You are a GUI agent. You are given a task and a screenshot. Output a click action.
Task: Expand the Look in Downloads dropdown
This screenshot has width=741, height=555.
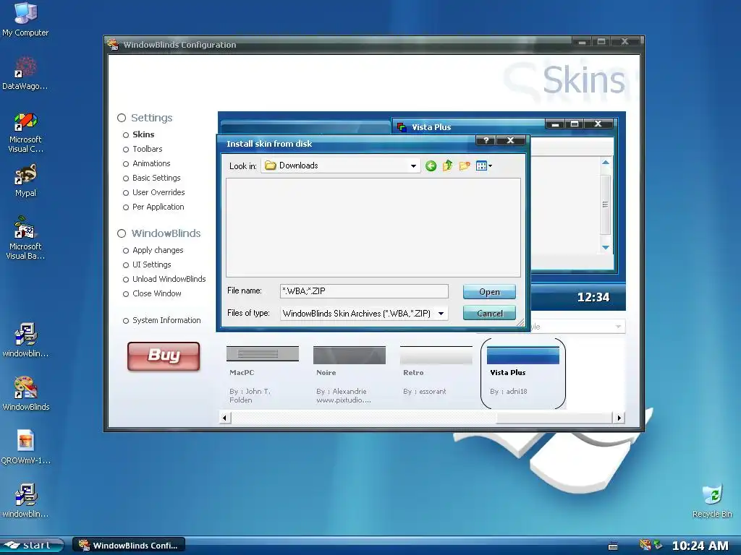[413, 165]
